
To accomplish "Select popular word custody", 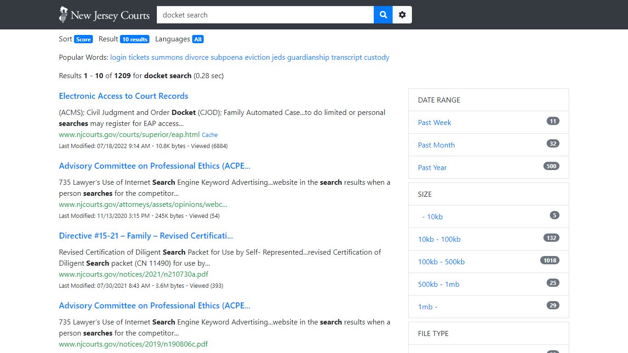I will pyautogui.click(x=377, y=57).
